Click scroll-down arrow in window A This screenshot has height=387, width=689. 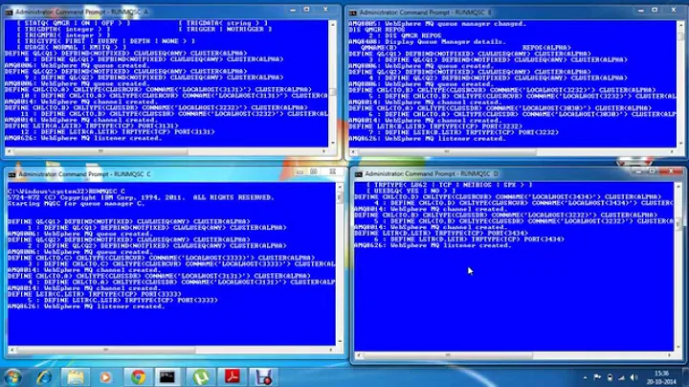coord(333,144)
